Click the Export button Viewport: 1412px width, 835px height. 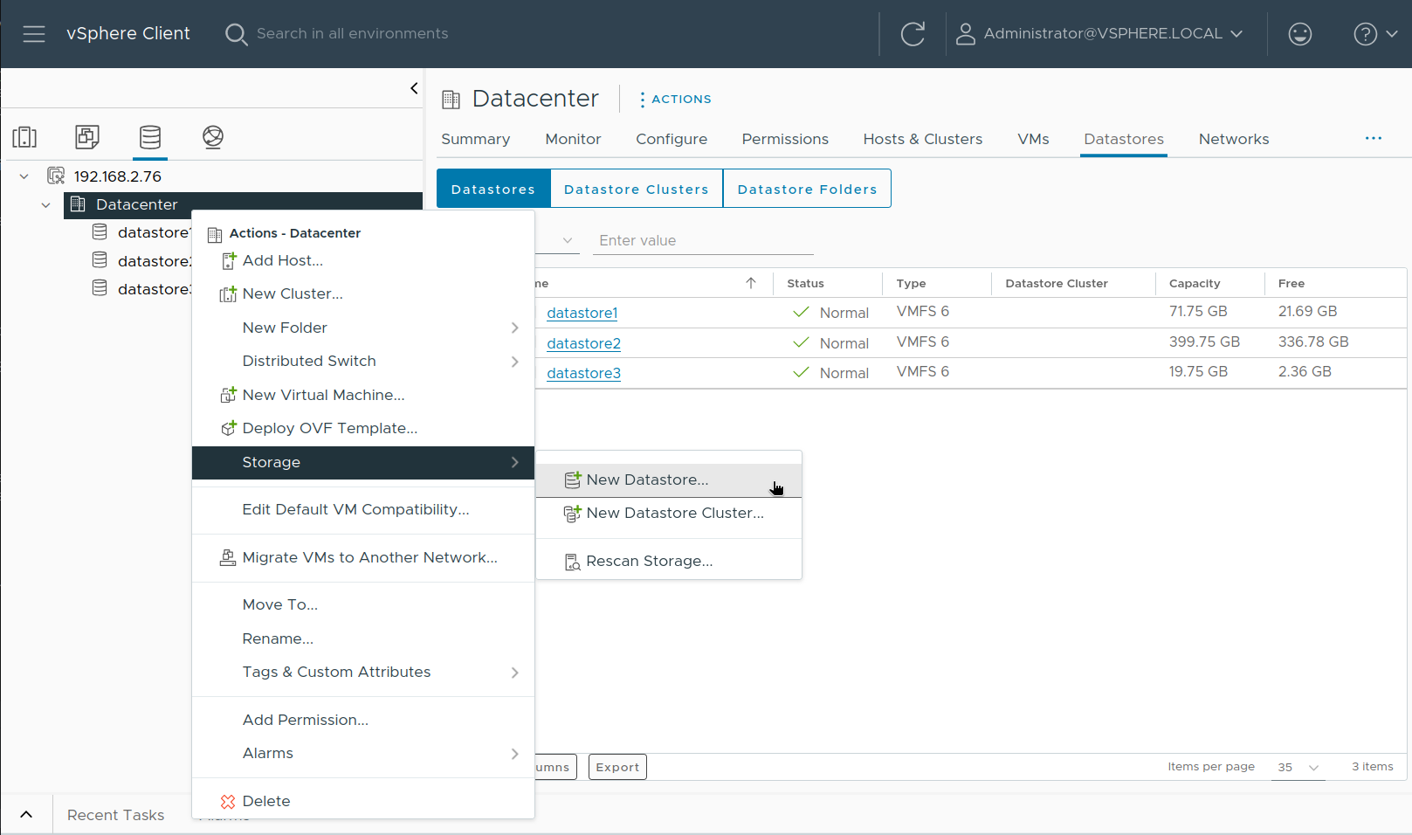pyautogui.click(x=617, y=767)
